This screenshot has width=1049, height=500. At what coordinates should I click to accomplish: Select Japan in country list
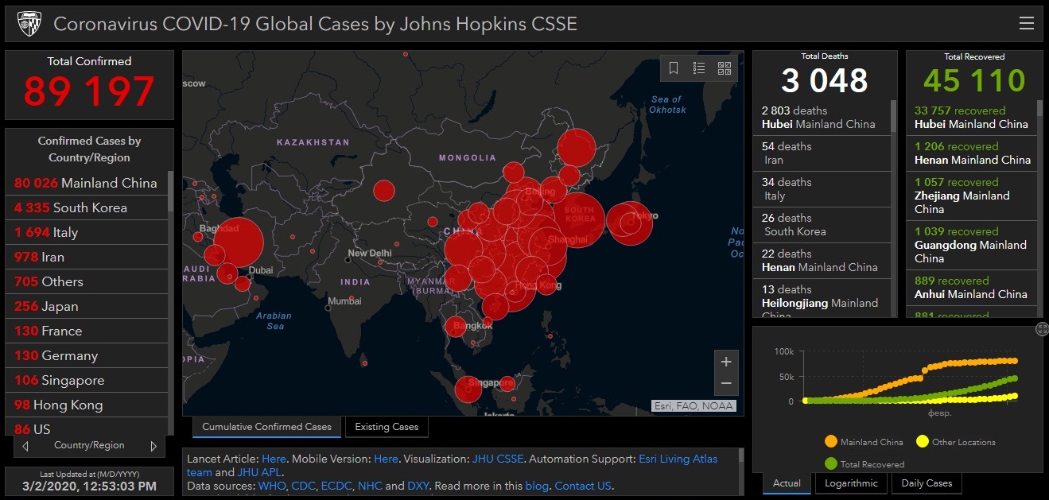(x=86, y=306)
